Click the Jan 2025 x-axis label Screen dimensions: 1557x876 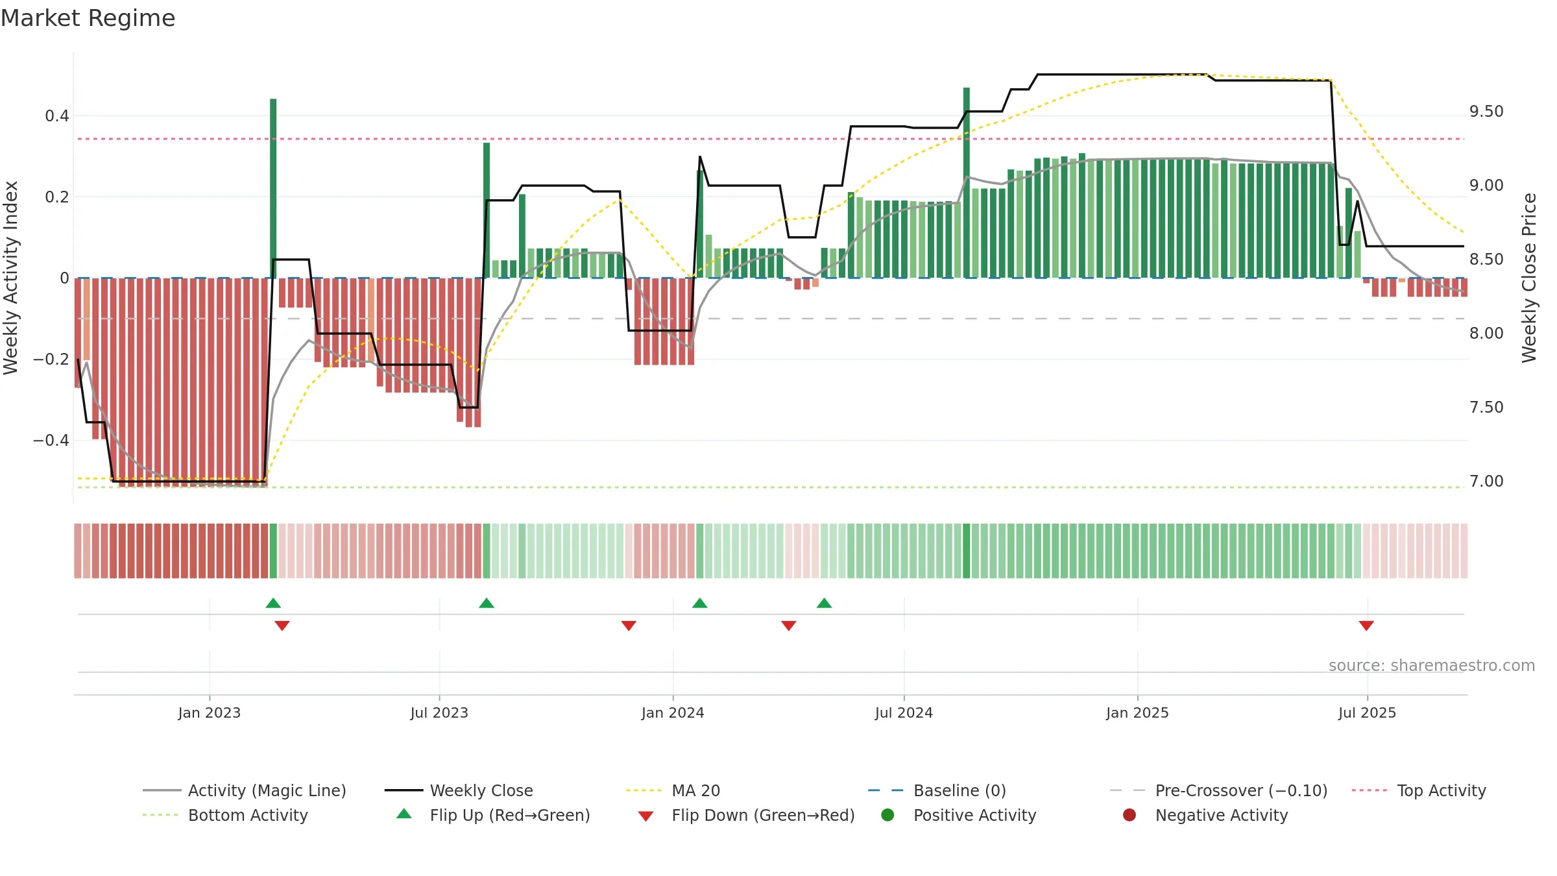1137,712
